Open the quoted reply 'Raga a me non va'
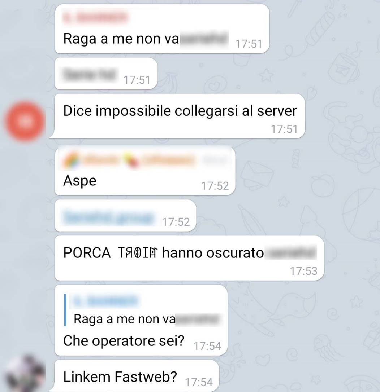380x392 pixels. click(x=143, y=310)
